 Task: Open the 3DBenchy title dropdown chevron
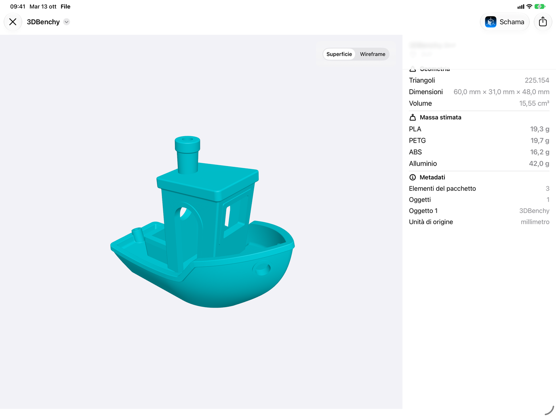tap(67, 22)
